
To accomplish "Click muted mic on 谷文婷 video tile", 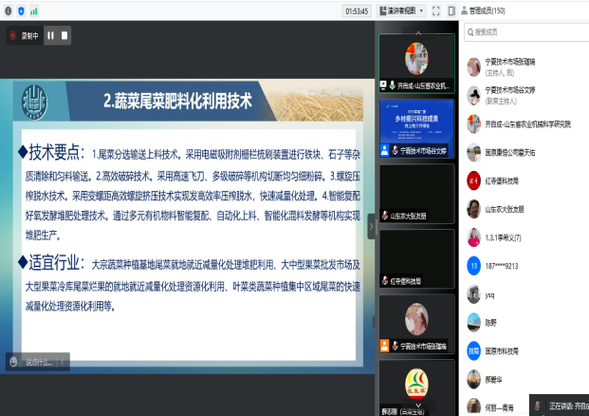I will (x=395, y=150).
